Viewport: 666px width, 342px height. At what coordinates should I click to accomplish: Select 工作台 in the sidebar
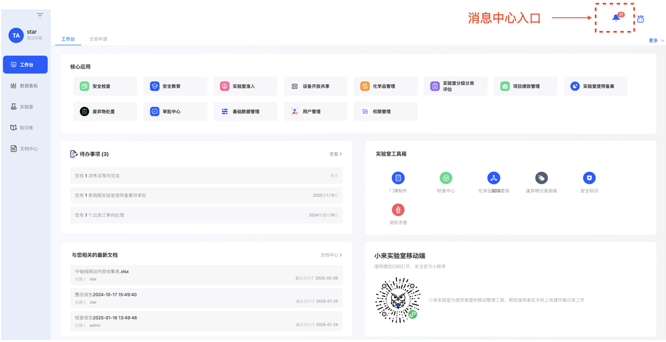click(x=25, y=64)
